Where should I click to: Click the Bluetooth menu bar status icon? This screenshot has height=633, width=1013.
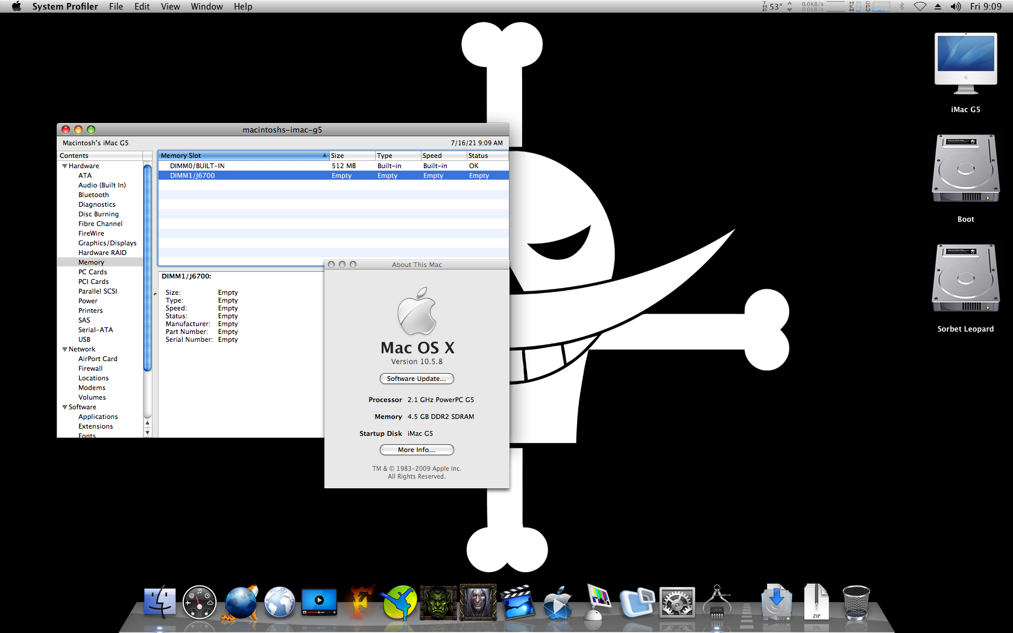pyautogui.click(x=902, y=7)
